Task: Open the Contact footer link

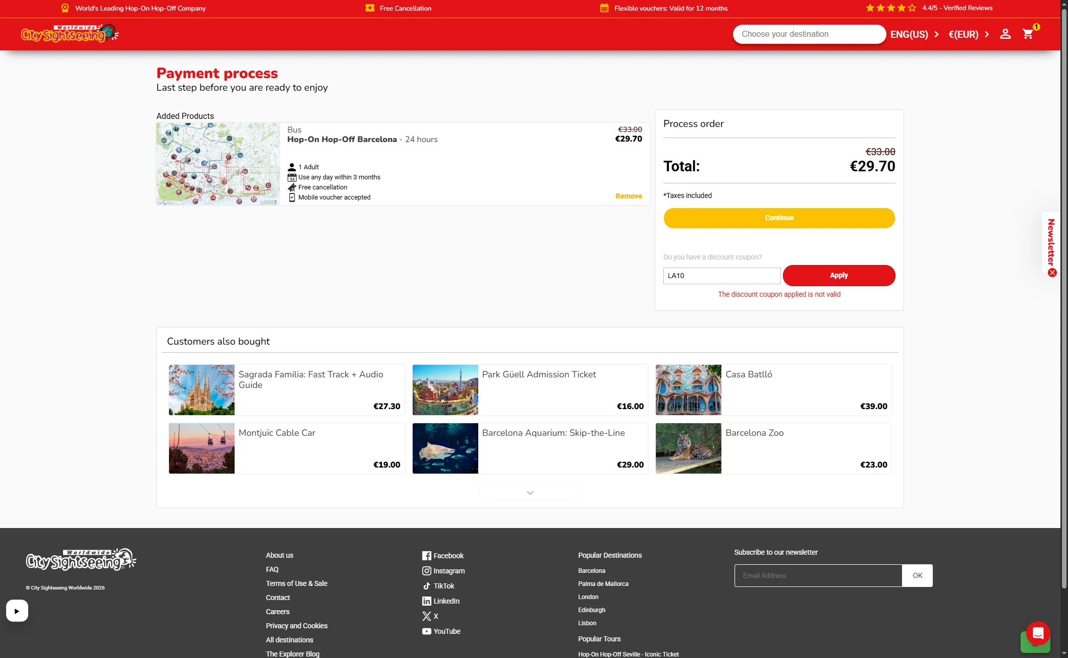Action: (277, 598)
